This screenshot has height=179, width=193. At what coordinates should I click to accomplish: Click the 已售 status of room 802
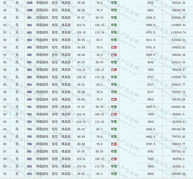click(x=114, y=70)
